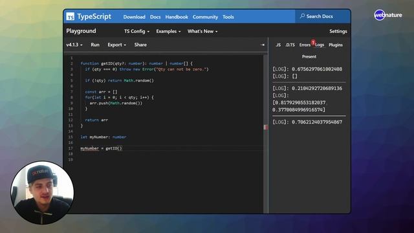
Task: Switch to the JS tab
Action: coord(278,45)
